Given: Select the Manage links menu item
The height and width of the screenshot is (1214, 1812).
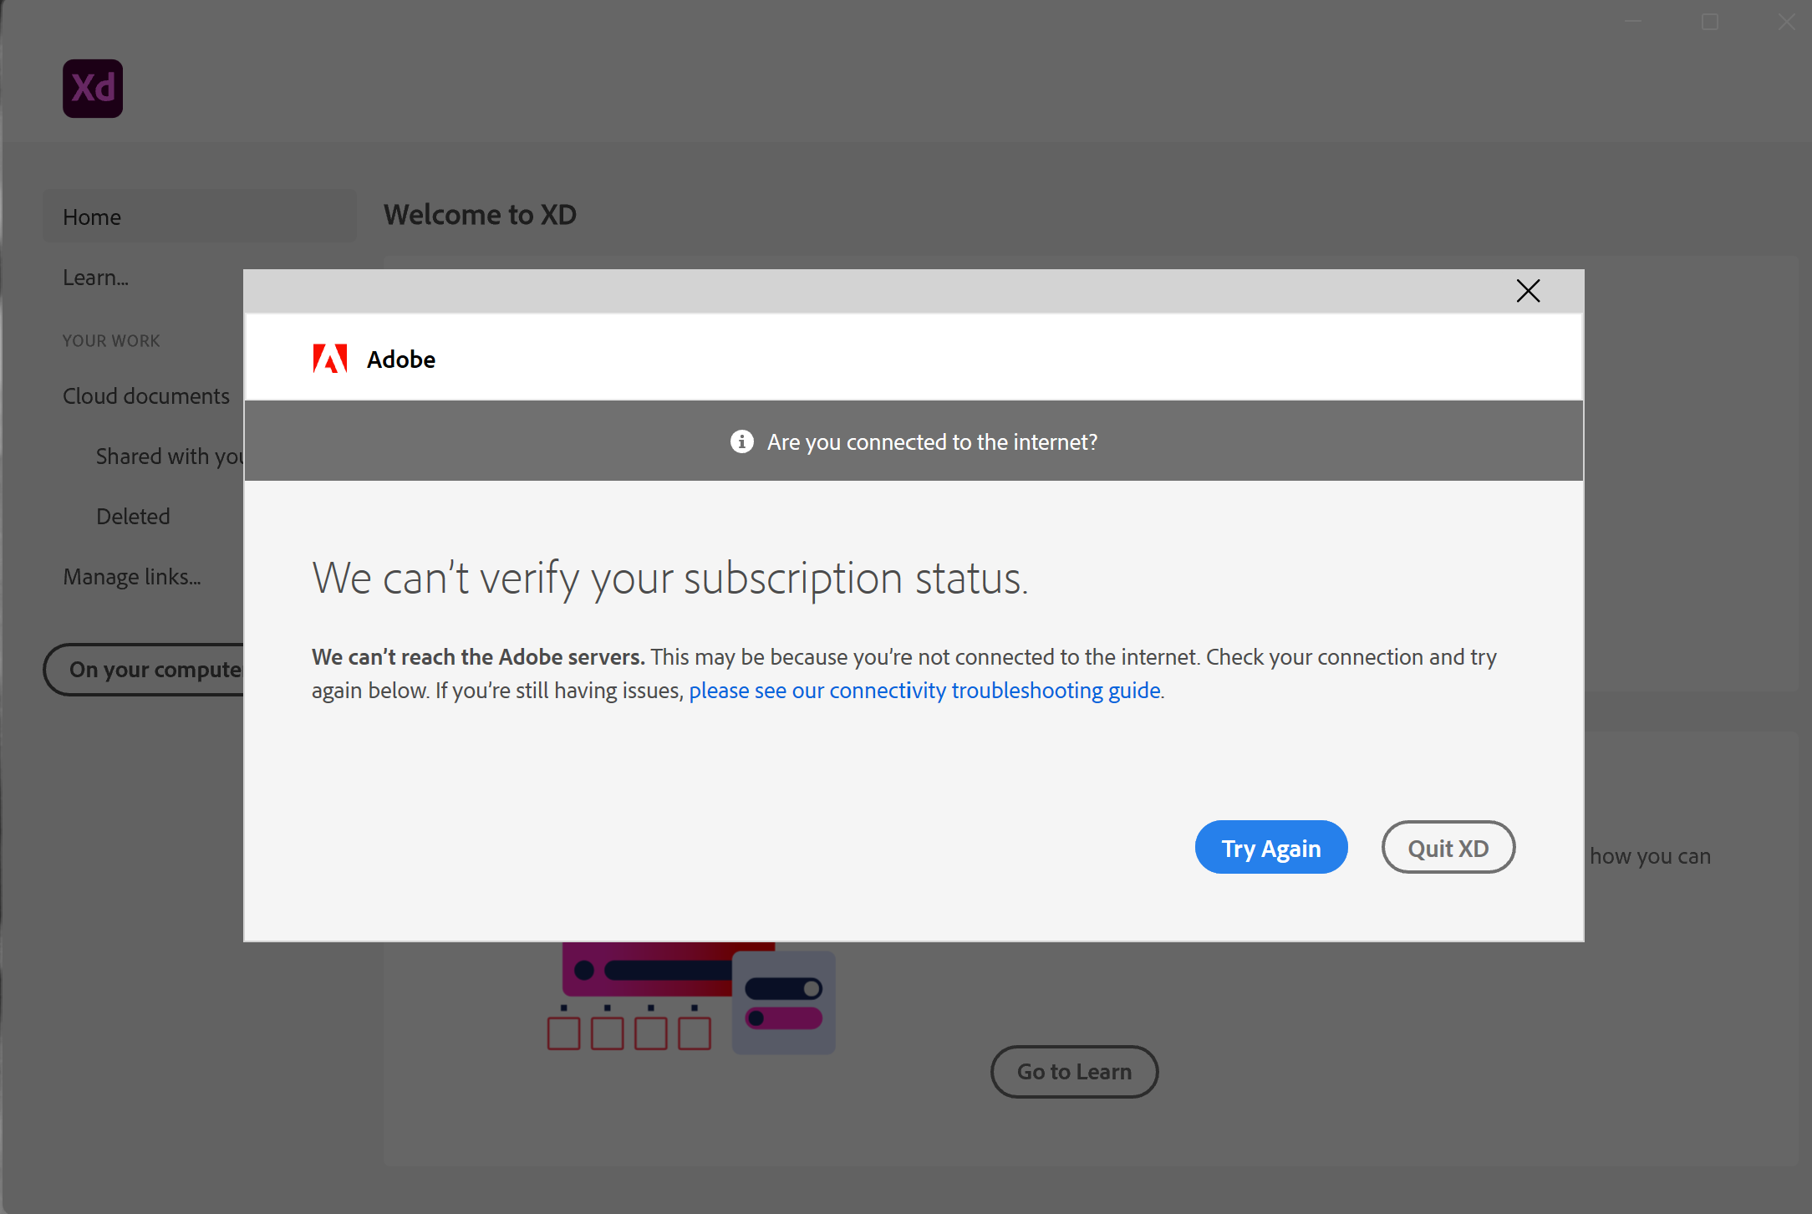Looking at the screenshot, I should 131,576.
